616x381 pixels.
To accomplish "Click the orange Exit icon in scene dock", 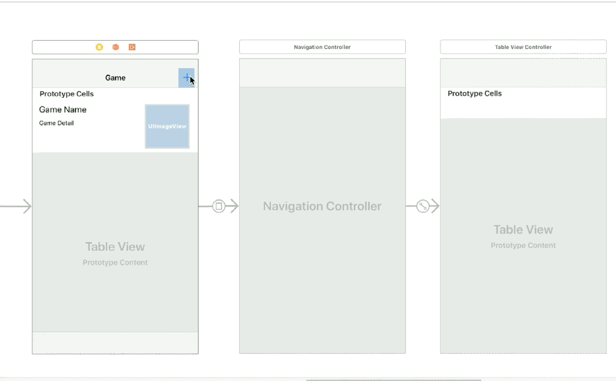I will [x=132, y=47].
